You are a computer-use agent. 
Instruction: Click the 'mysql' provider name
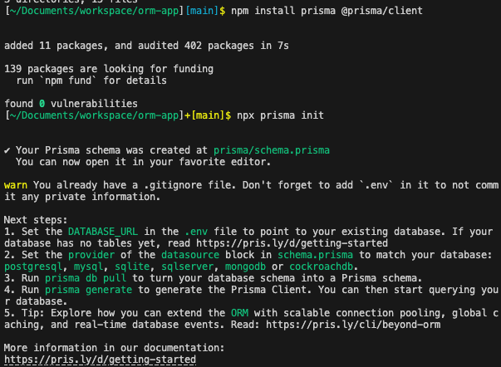[x=89, y=267]
